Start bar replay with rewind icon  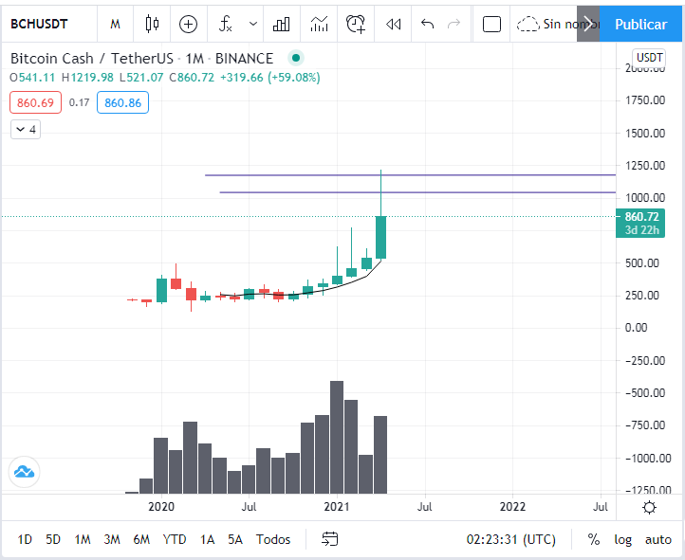point(393,24)
